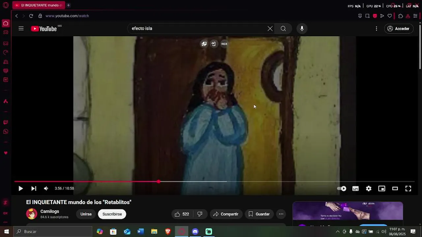Click the red playhead scrubber dot

(x=159, y=181)
